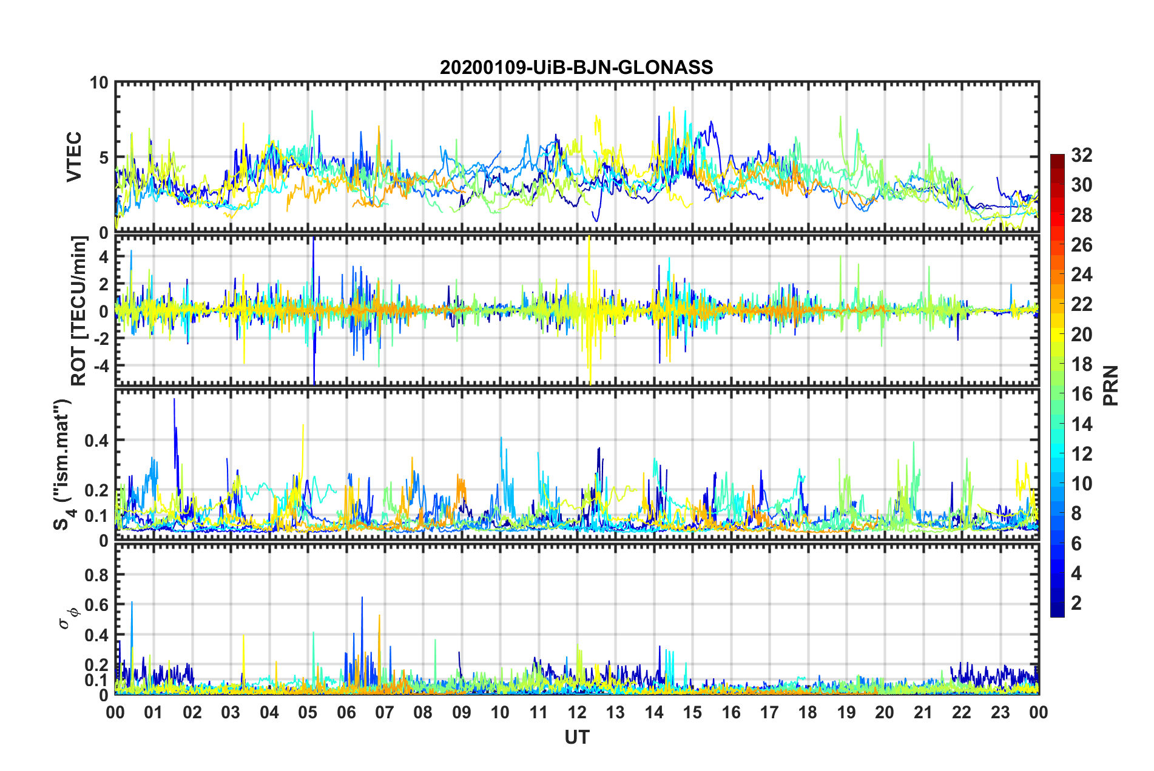Click x-axis tick label 18
The width and height of the screenshot is (1154, 771).
(x=808, y=712)
